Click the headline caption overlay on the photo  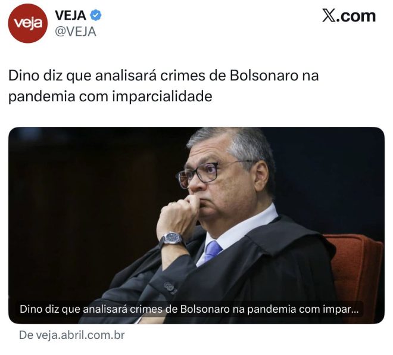189,309
